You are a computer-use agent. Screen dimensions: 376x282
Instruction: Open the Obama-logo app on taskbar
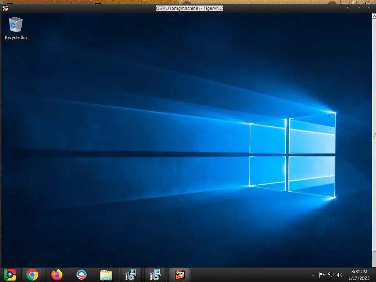82,275
